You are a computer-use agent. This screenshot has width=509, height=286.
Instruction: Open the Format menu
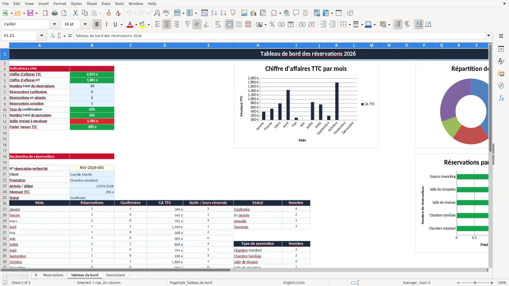tap(59, 3)
